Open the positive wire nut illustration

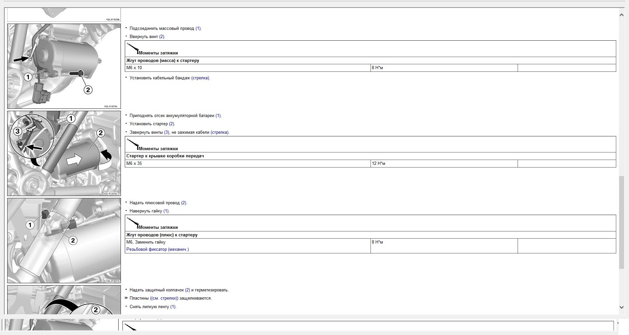pos(64,241)
